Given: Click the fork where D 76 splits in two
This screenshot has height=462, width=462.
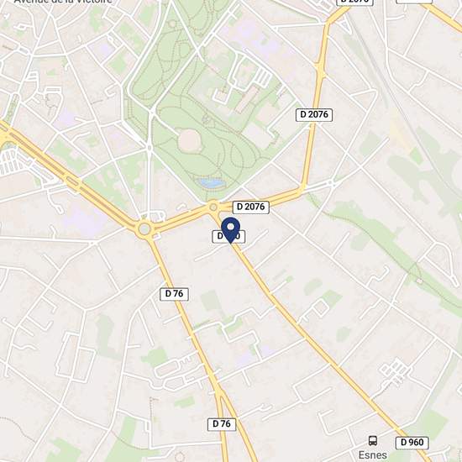Looking at the screenshot, I should coord(219,391).
